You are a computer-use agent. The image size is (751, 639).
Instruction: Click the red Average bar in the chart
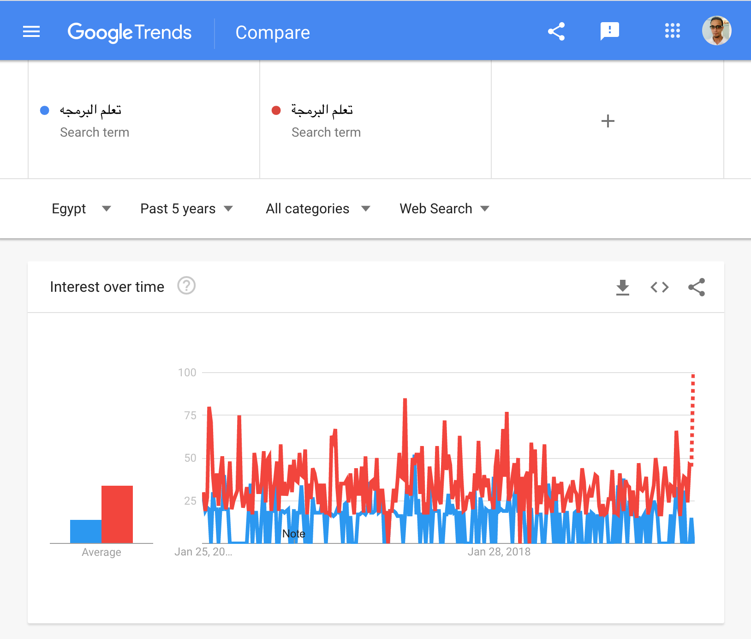point(117,515)
